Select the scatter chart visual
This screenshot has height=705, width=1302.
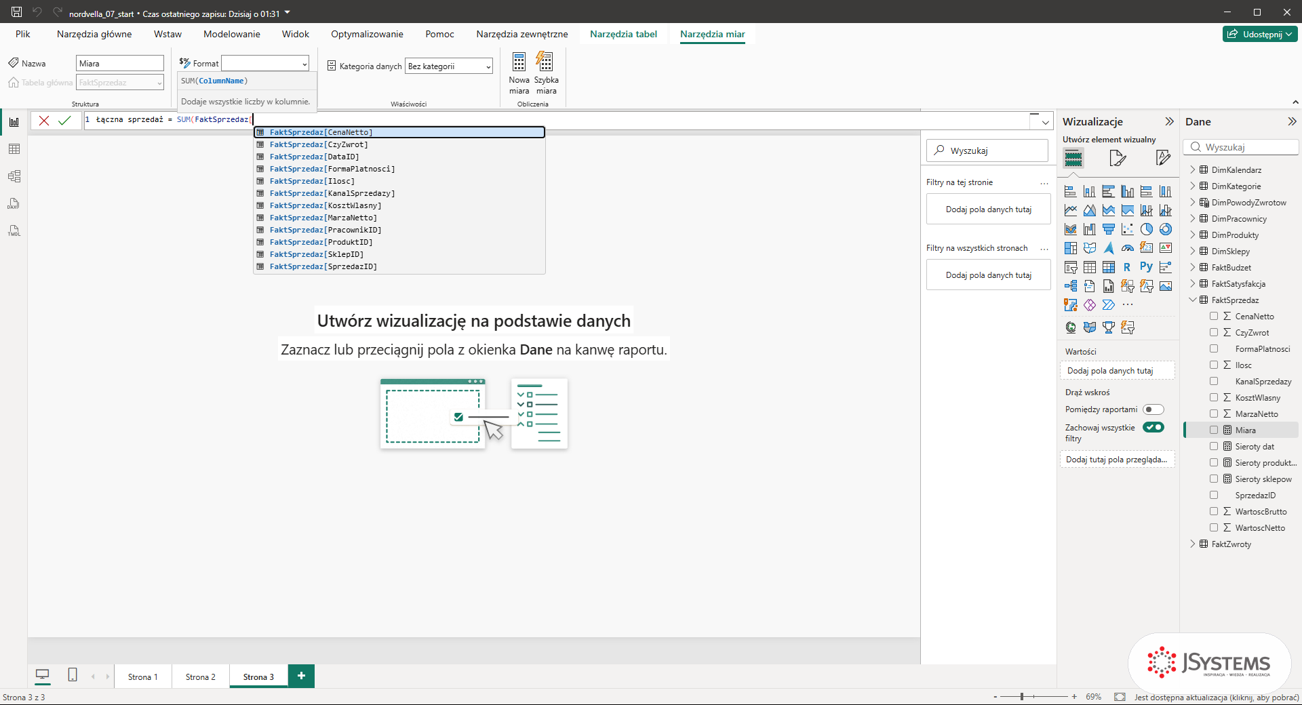click(x=1128, y=229)
